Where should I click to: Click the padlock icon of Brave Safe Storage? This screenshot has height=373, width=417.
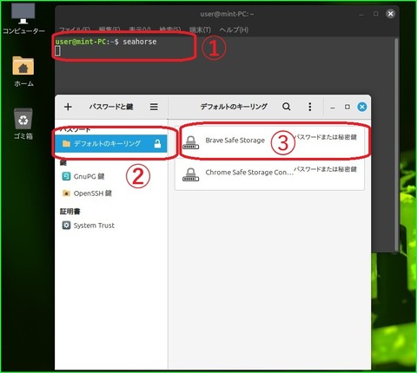pyautogui.click(x=191, y=142)
